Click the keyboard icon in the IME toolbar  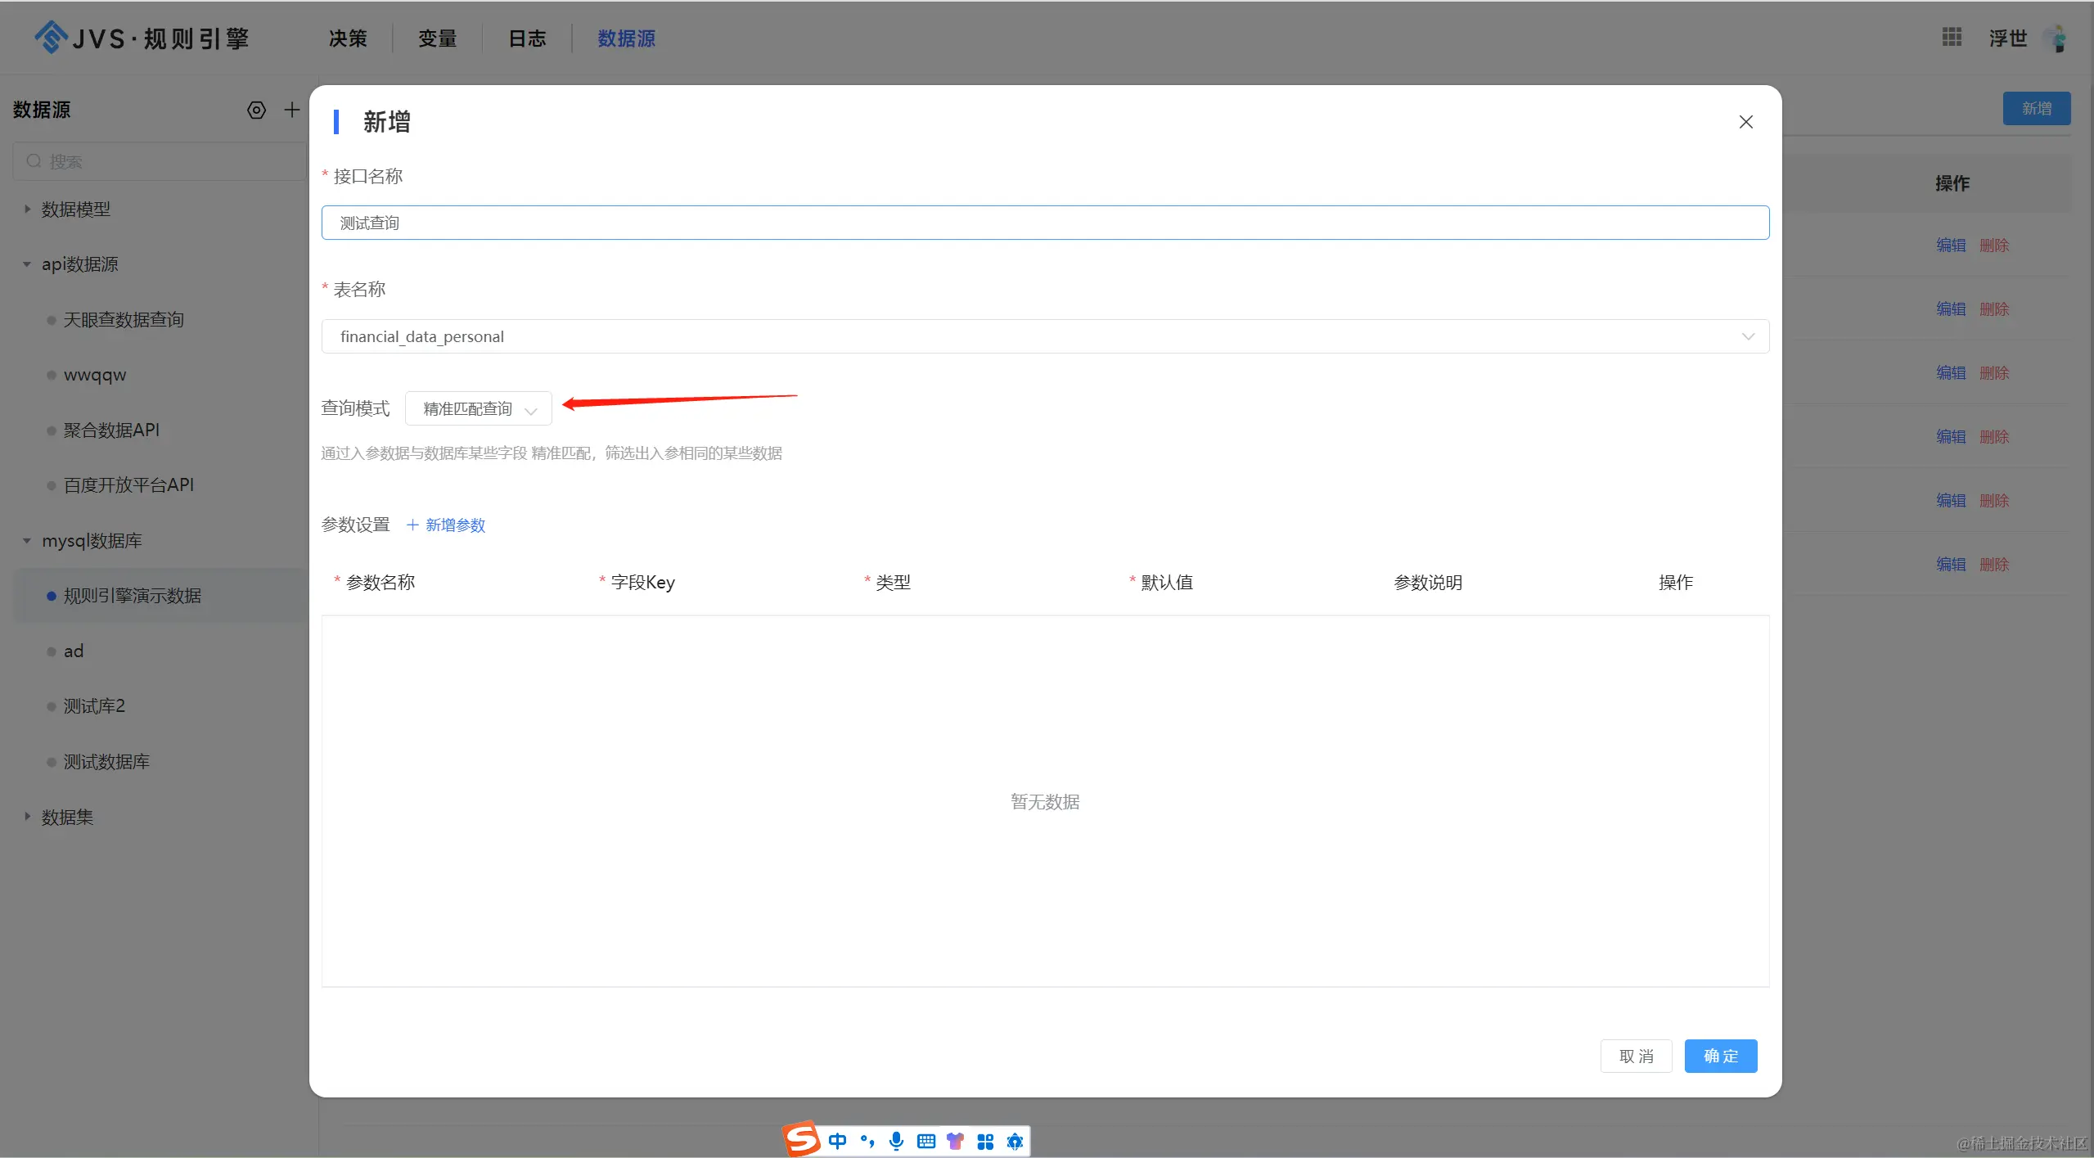tap(925, 1141)
